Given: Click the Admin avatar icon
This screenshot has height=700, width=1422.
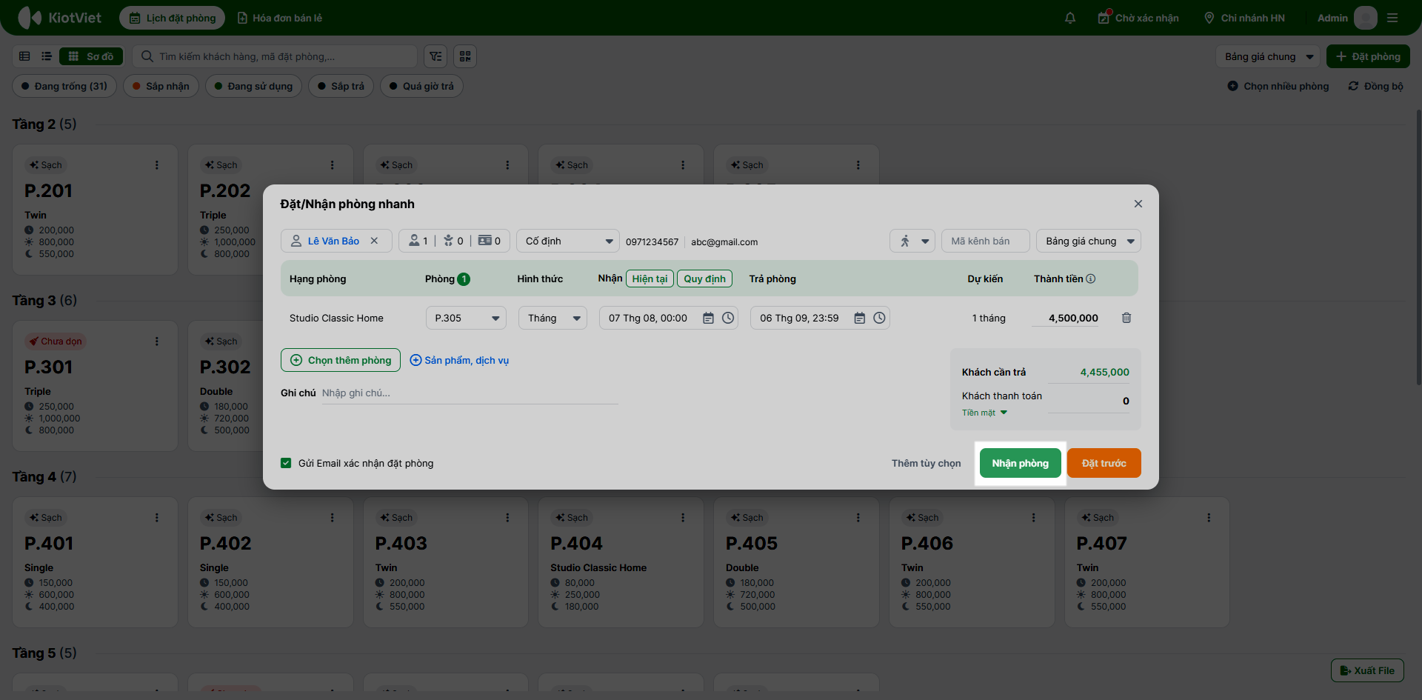Looking at the screenshot, I should (x=1365, y=18).
